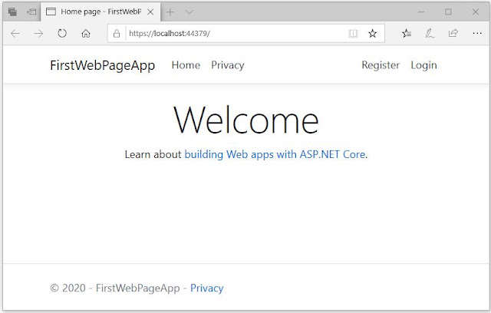Close the browser window
Viewport: 491px width, 313px height.
coord(476,12)
